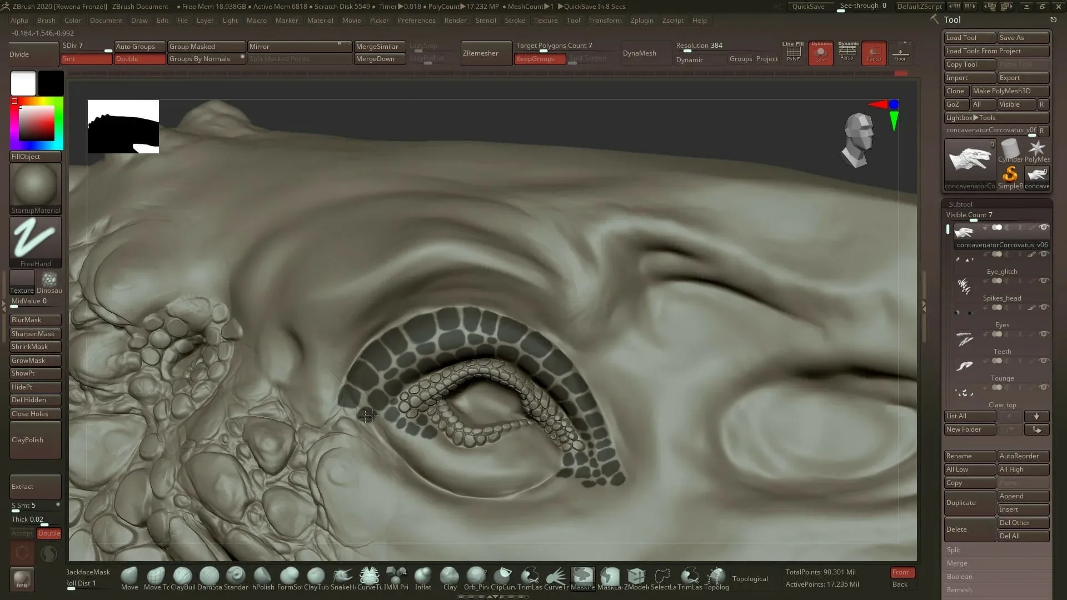The width and height of the screenshot is (1067, 600).
Task: Select the hPolish brush
Action: tap(263, 575)
